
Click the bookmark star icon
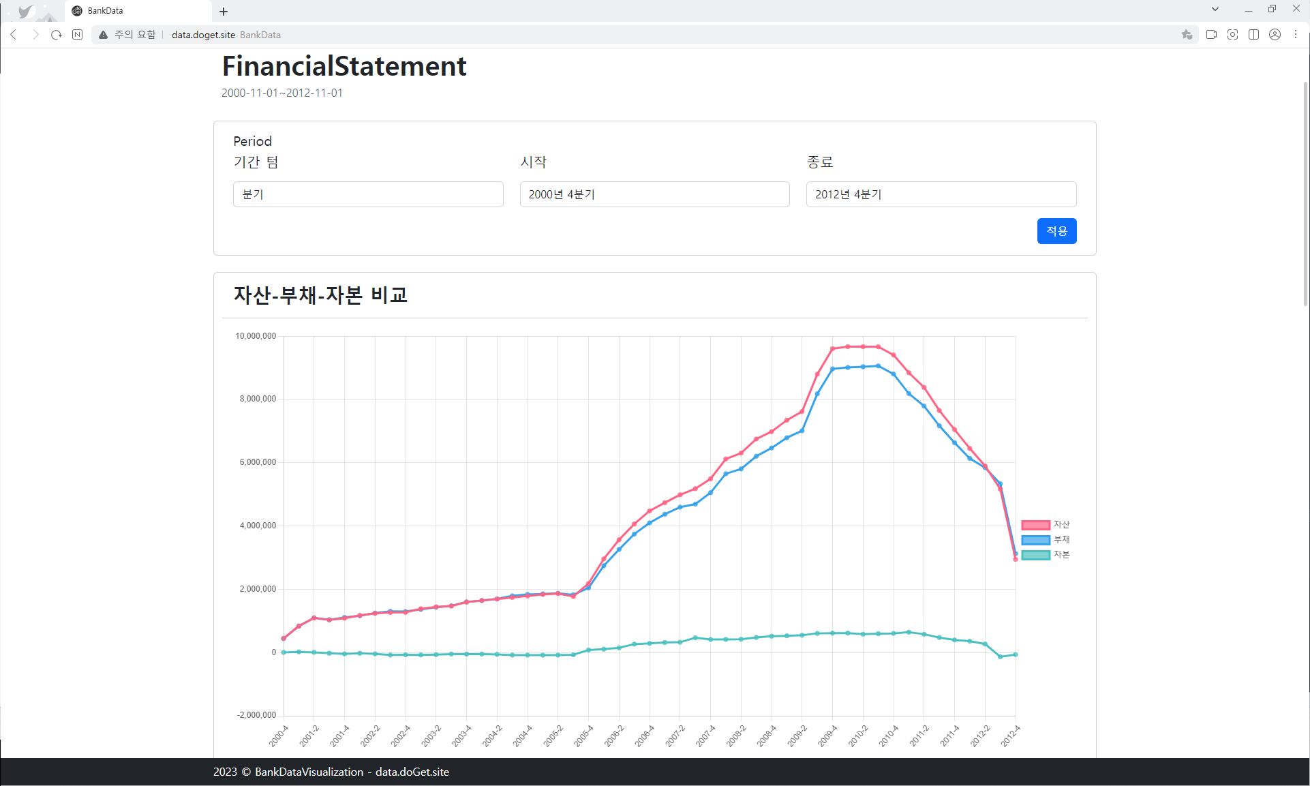click(x=1187, y=35)
